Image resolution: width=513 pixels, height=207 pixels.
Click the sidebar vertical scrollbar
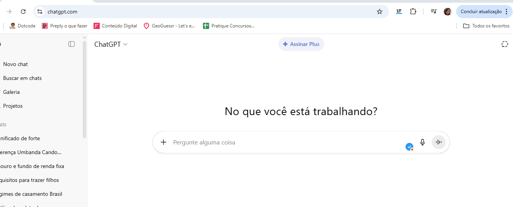[x=84, y=90]
